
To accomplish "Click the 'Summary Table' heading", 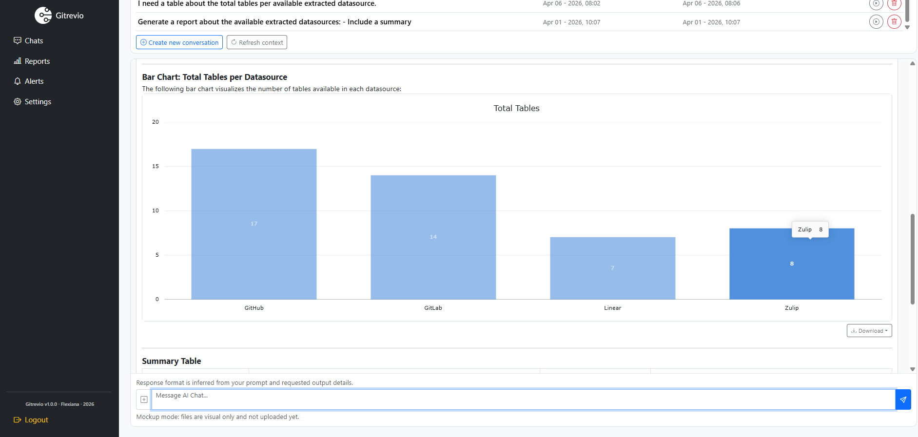I will click(172, 361).
